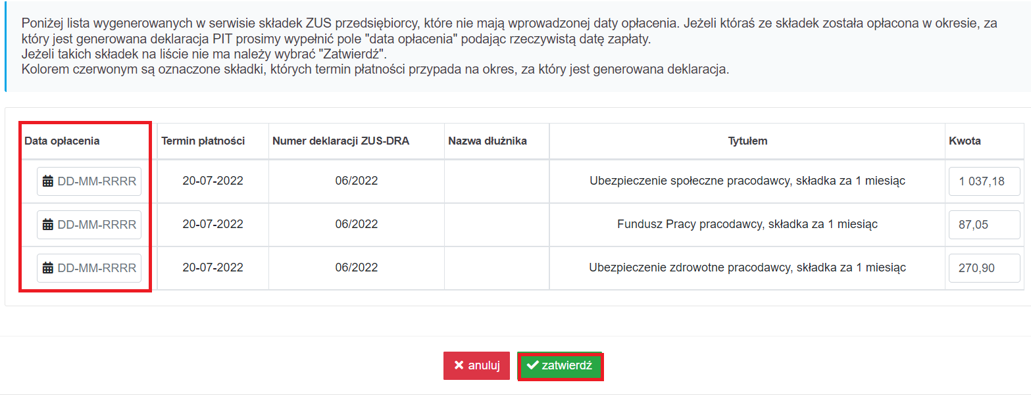Click the Nazwa dłużnika column header
Image resolution: width=1031 pixels, height=395 pixels.
pos(488,141)
